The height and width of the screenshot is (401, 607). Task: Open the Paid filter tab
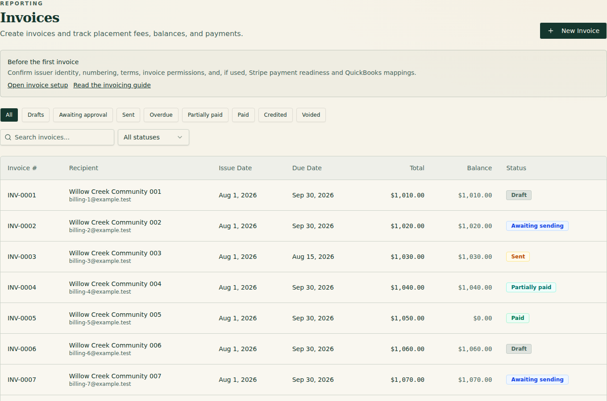click(x=243, y=115)
